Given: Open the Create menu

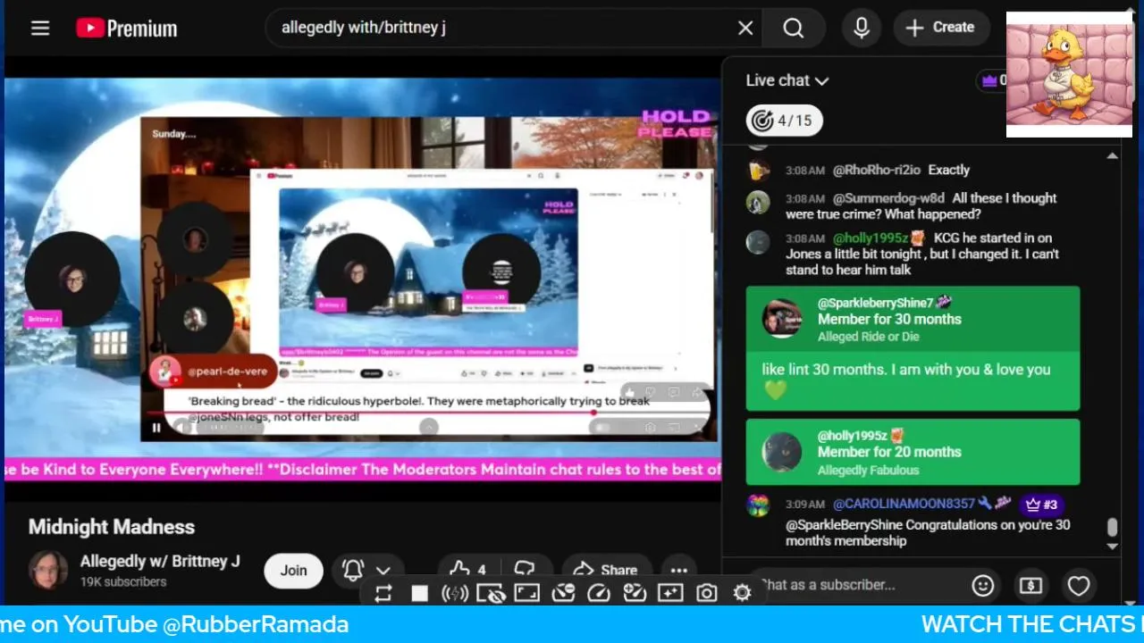Looking at the screenshot, I should point(940,28).
